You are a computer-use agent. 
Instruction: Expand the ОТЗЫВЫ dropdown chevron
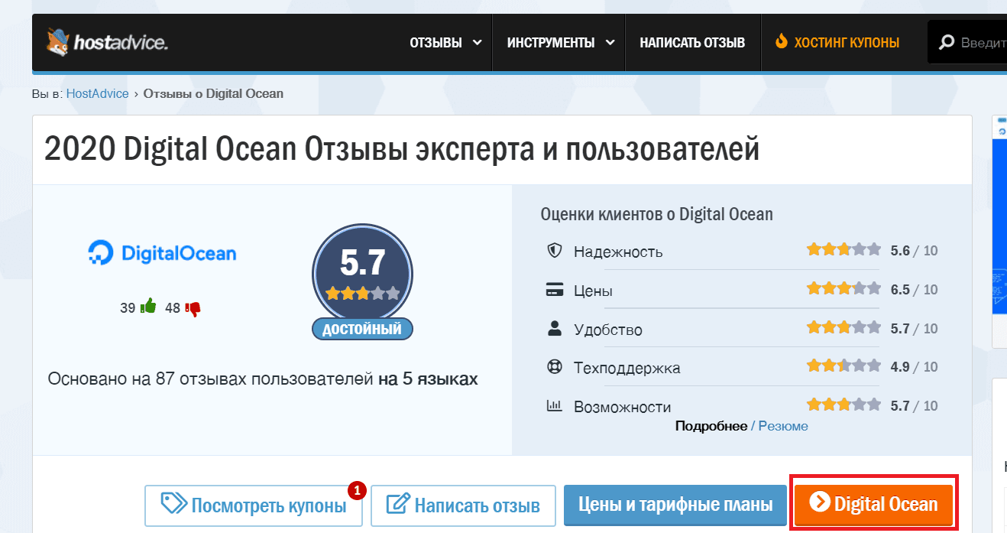point(478,43)
